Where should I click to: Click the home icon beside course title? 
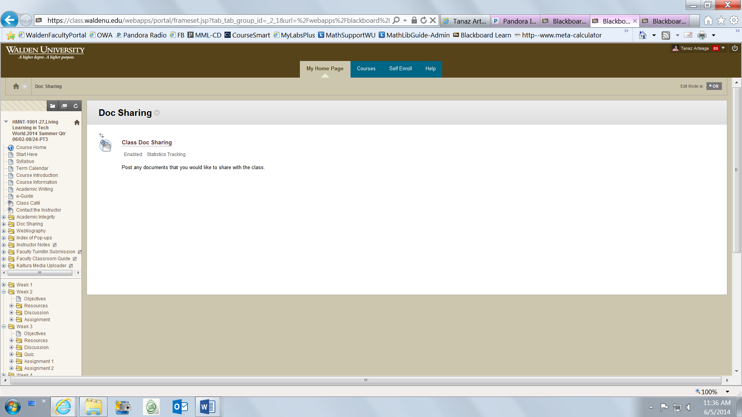(x=77, y=122)
